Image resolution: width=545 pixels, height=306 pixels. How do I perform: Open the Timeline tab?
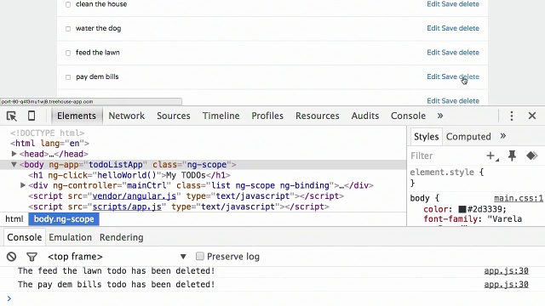pyautogui.click(x=221, y=116)
